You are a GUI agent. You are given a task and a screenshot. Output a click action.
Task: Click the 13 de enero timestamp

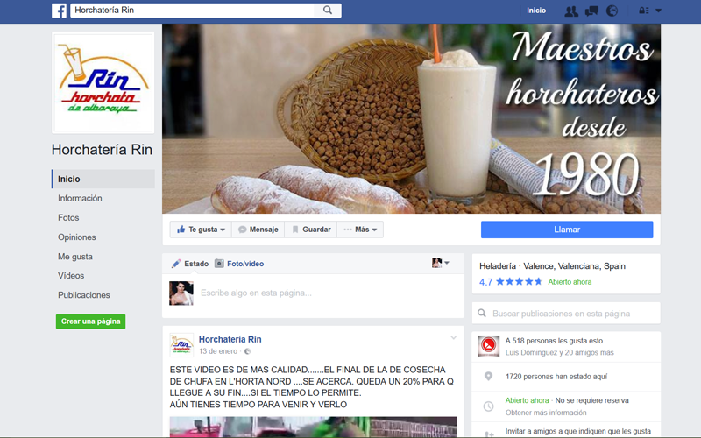click(218, 351)
